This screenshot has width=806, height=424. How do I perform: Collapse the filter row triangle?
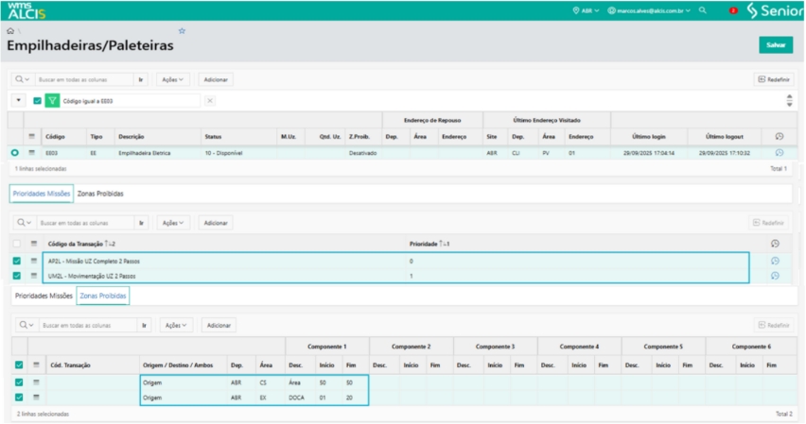pos(19,101)
